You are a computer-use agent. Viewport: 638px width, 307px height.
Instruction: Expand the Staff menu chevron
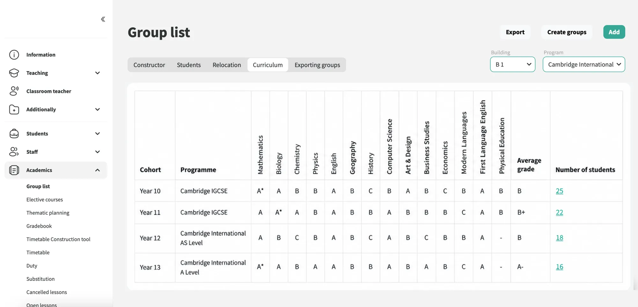point(98,152)
